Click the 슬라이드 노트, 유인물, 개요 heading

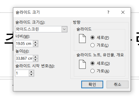pos(100,55)
